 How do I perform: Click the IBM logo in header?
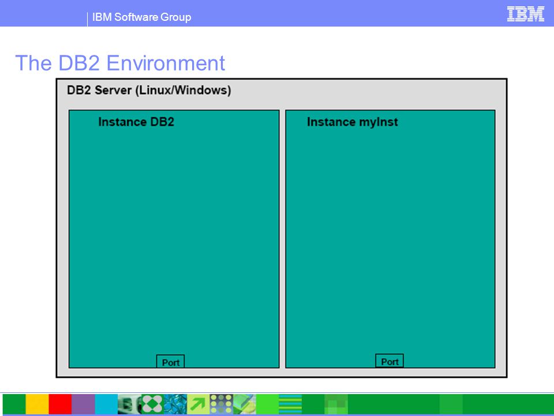(525, 14)
